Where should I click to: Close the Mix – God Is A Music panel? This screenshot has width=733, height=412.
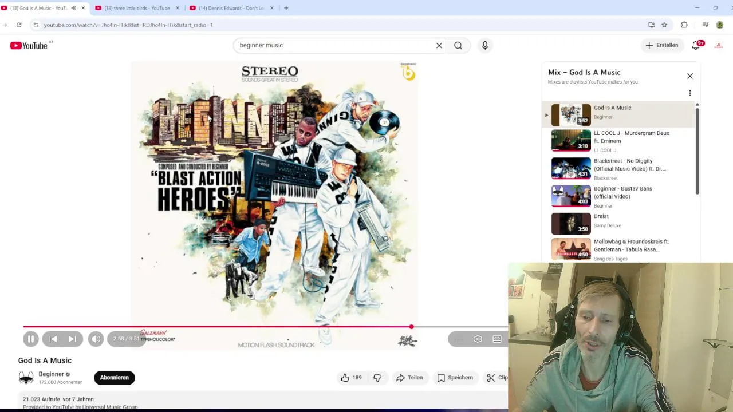pyautogui.click(x=690, y=76)
